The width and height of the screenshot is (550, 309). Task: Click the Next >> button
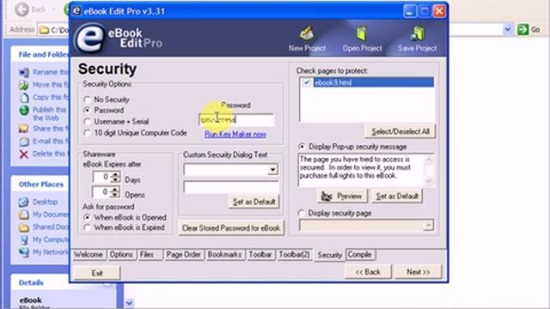tap(419, 272)
